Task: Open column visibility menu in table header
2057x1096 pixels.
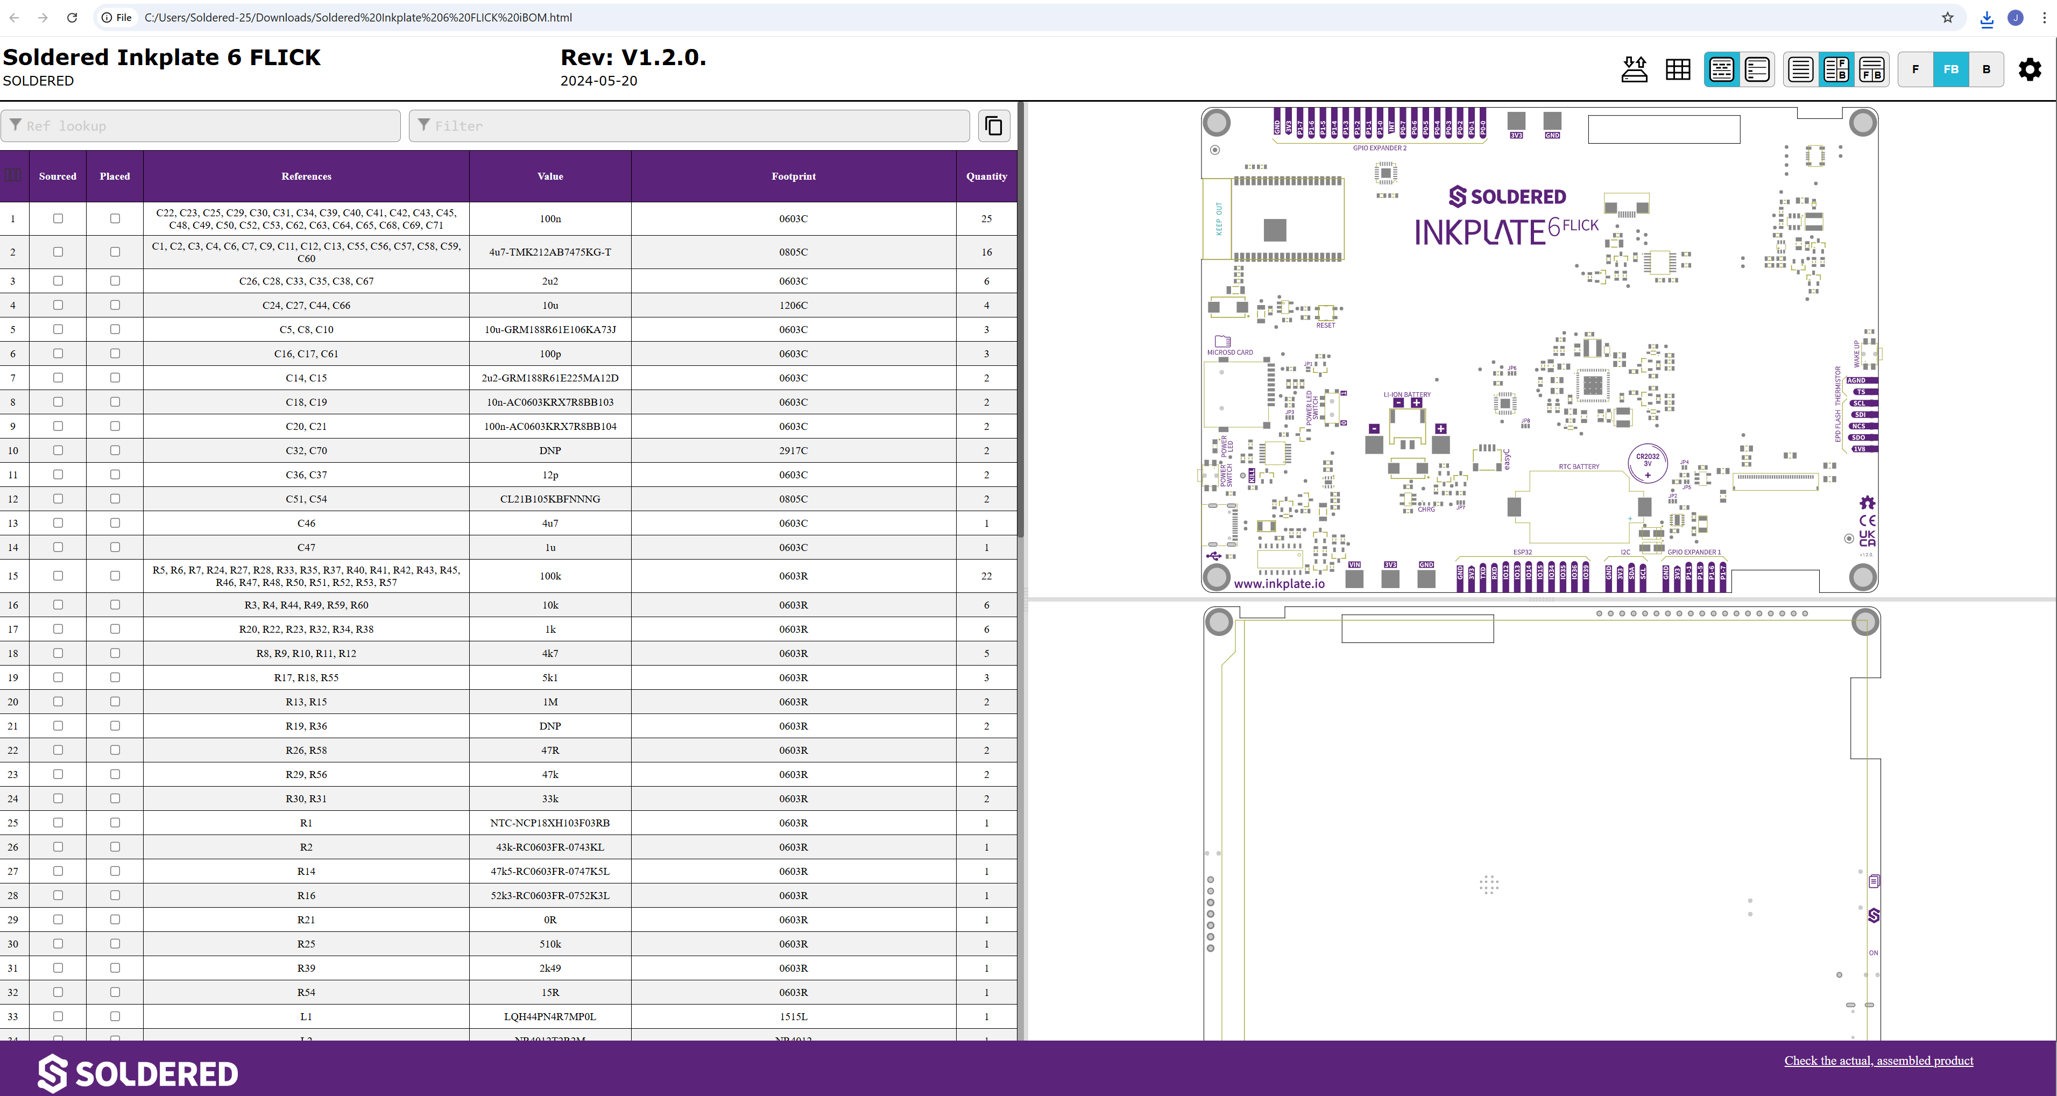Action: 13,175
